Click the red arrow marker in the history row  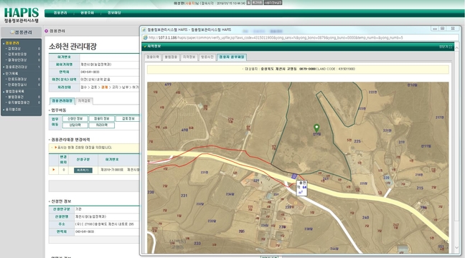point(54,170)
